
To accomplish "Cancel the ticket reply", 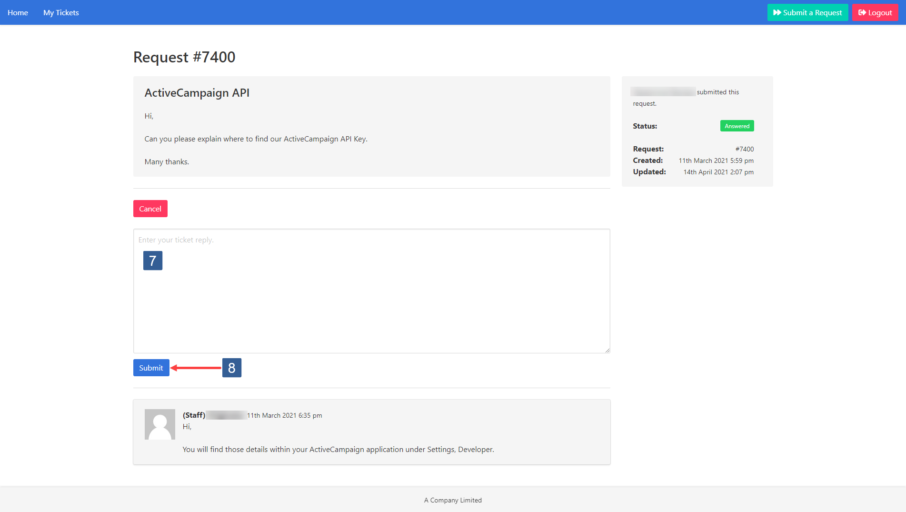I will 150,209.
